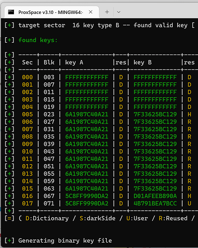Open a new terminal tab with plus button
This screenshot has width=198, height=248.
pyautogui.click(x=107, y=12)
